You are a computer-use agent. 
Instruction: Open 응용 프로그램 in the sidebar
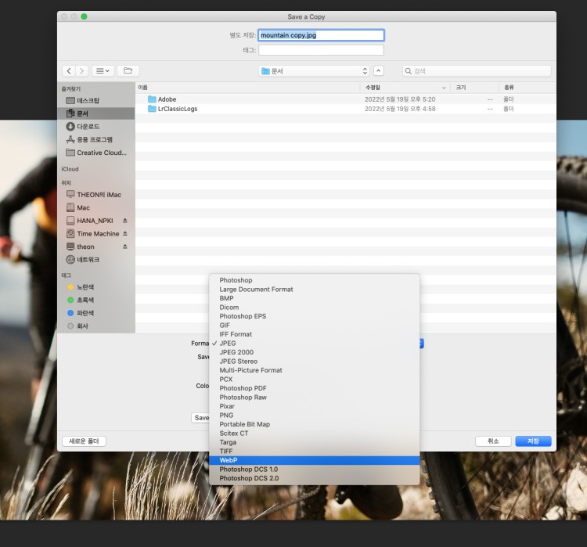tap(94, 139)
